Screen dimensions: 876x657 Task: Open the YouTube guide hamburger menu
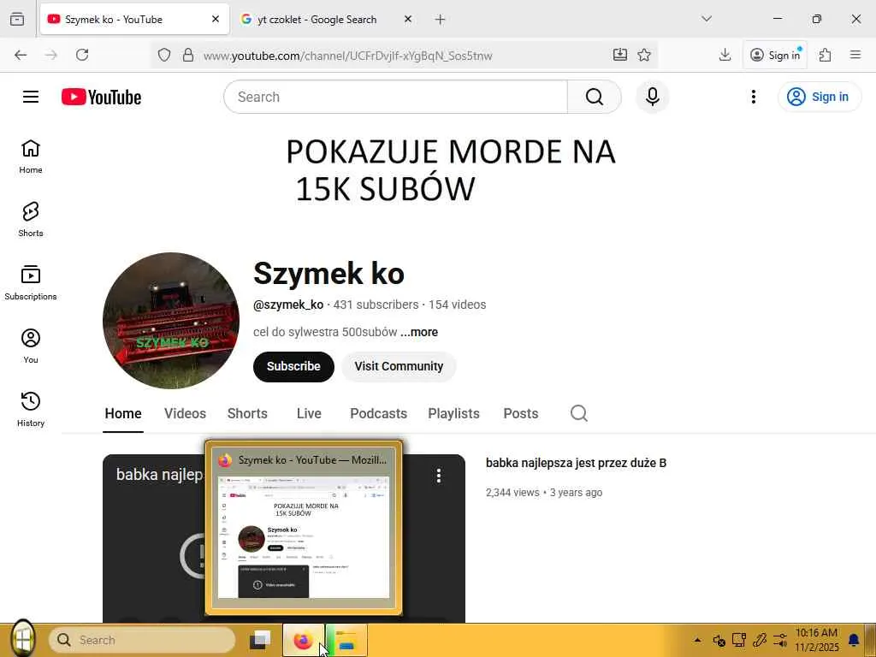pyautogui.click(x=31, y=97)
